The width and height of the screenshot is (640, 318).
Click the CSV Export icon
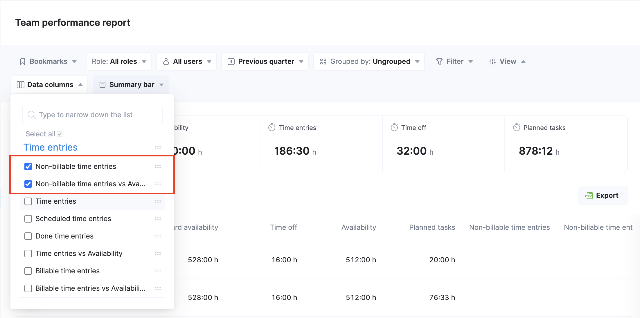(x=589, y=196)
